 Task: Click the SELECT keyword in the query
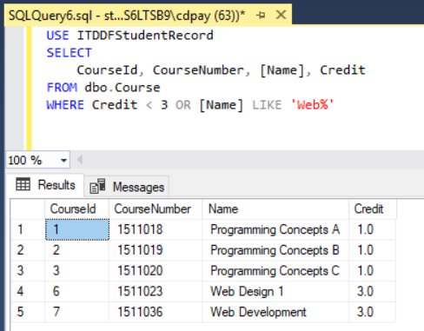coord(70,53)
